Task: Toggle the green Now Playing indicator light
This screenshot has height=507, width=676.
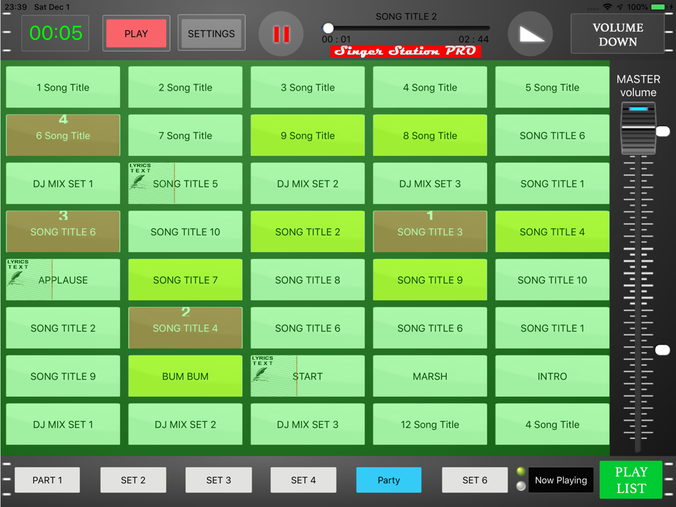Action: pos(521,471)
